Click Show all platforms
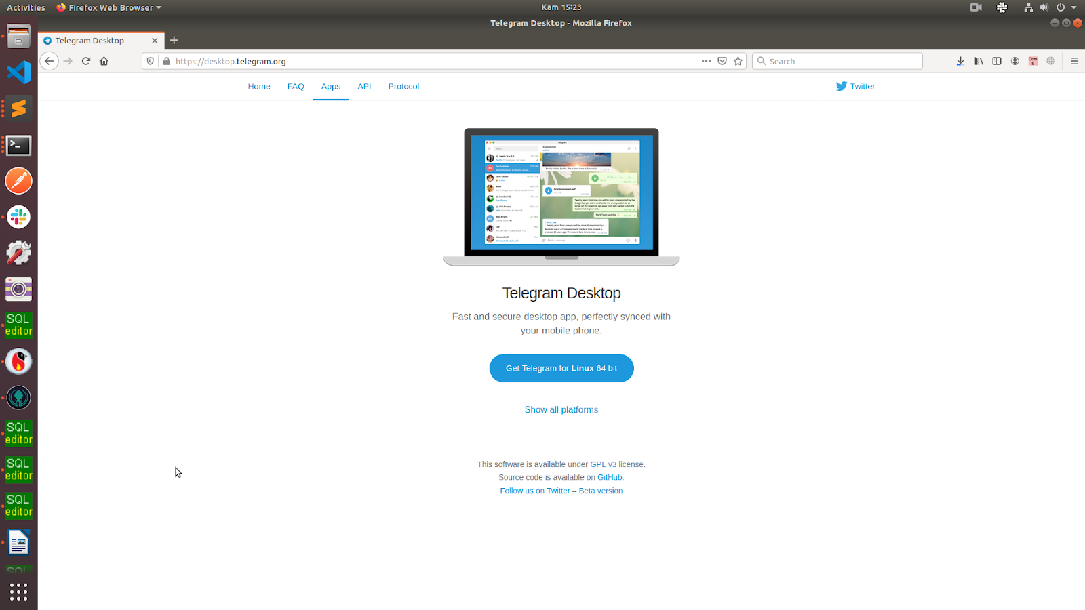Screen dimensions: 1085x610 (561, 409)
